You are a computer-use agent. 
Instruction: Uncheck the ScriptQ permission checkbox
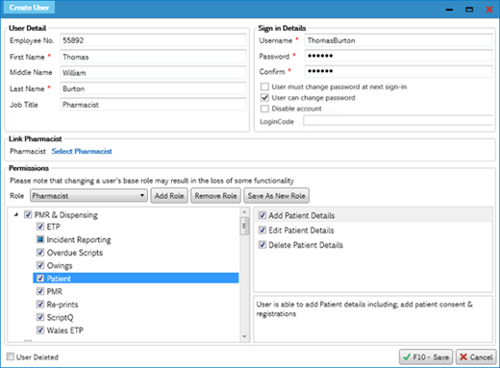[x=40, y=317]
